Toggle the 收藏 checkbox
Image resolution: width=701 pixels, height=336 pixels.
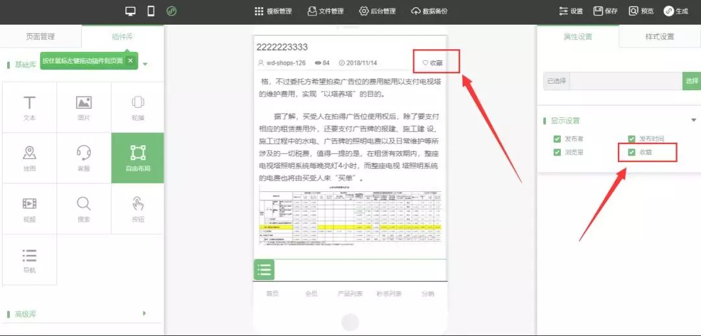click(x=632, y=152)
